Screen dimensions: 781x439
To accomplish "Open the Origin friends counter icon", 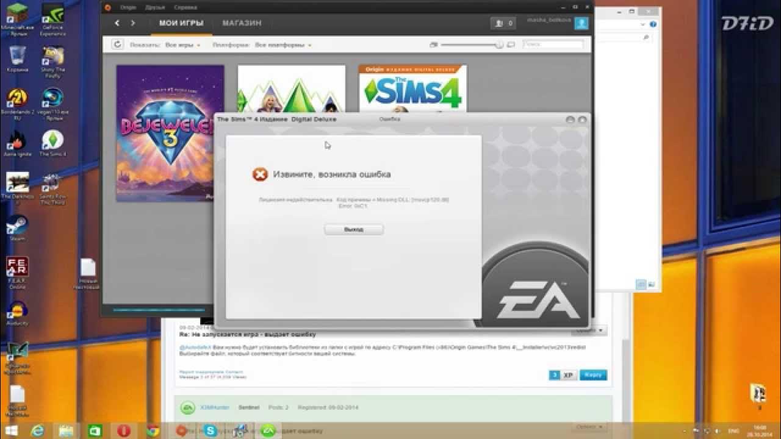I will point(503,23).
